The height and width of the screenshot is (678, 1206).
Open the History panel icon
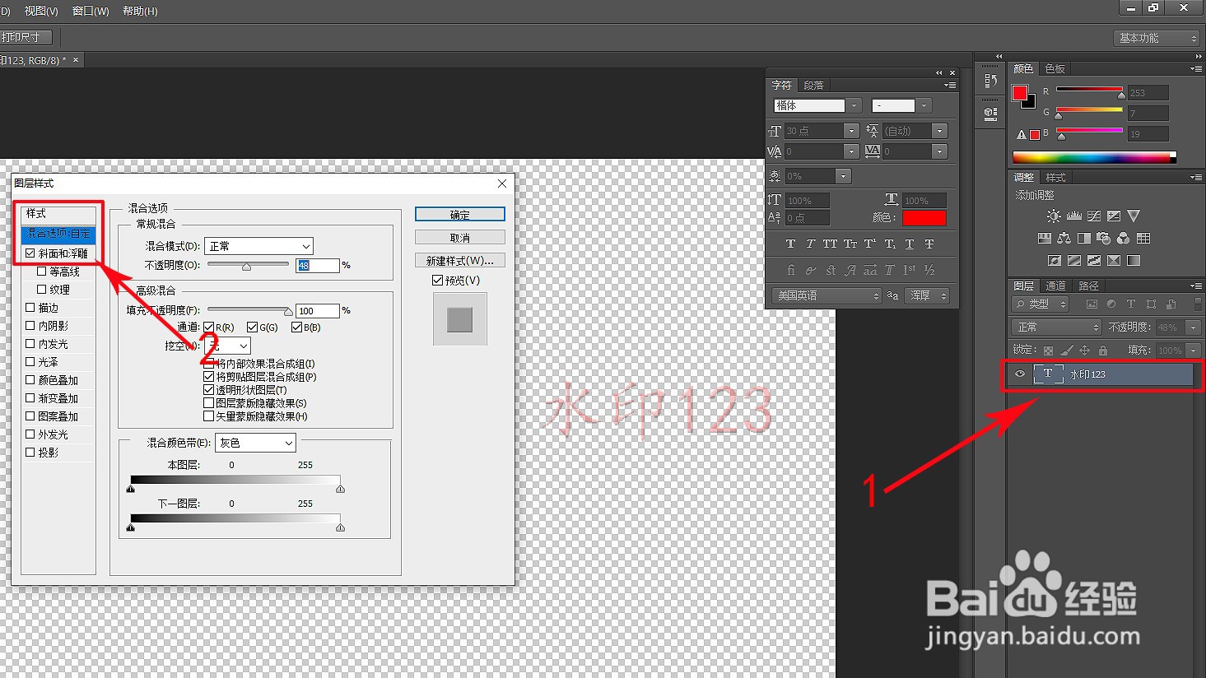click(991, 81)
